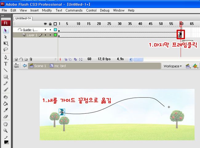Click the Edit Scene clapperboard icon

(188, 66)
